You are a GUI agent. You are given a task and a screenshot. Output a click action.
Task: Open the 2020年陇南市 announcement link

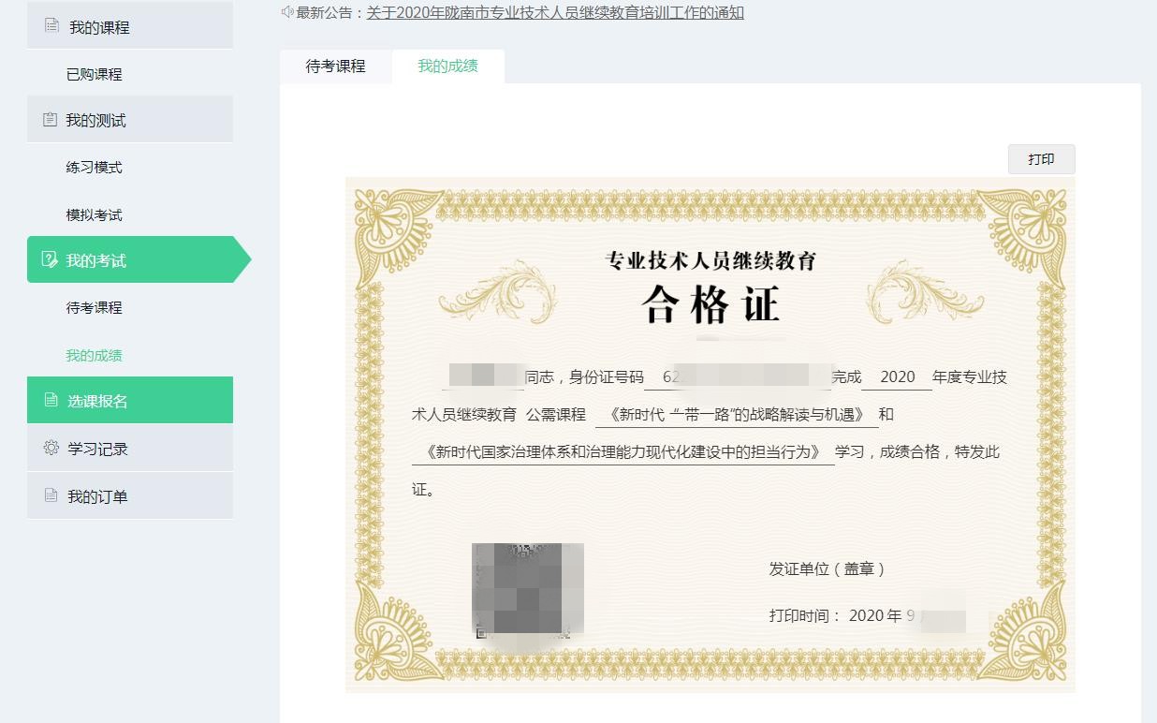pyautogui.click(x=555, y=12)
